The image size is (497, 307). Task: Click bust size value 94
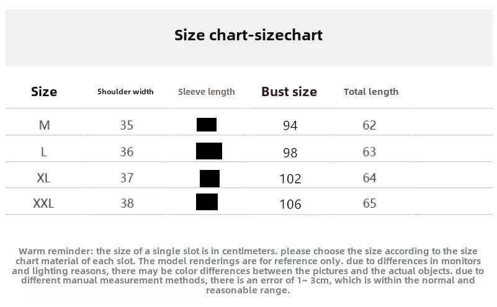[290, 126]
